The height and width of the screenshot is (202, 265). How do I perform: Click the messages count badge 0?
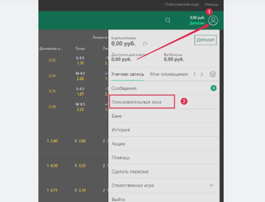pyautogui.click(x=213, y=88)
